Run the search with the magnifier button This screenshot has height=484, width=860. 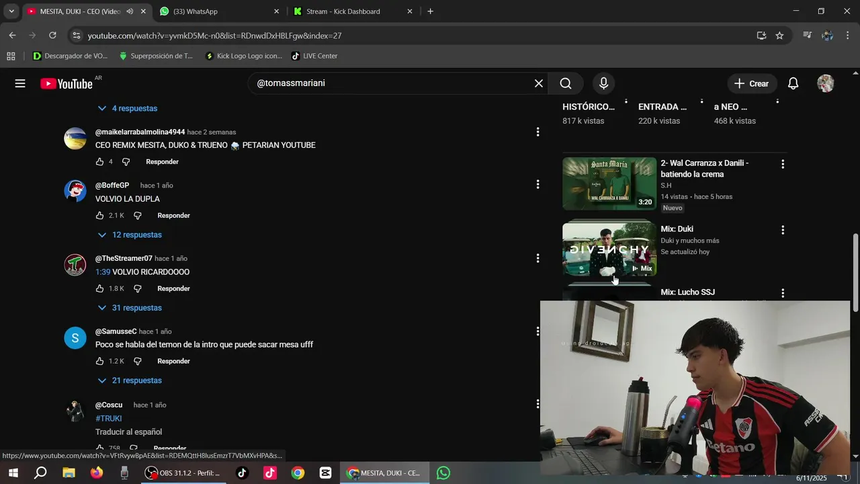566,83
